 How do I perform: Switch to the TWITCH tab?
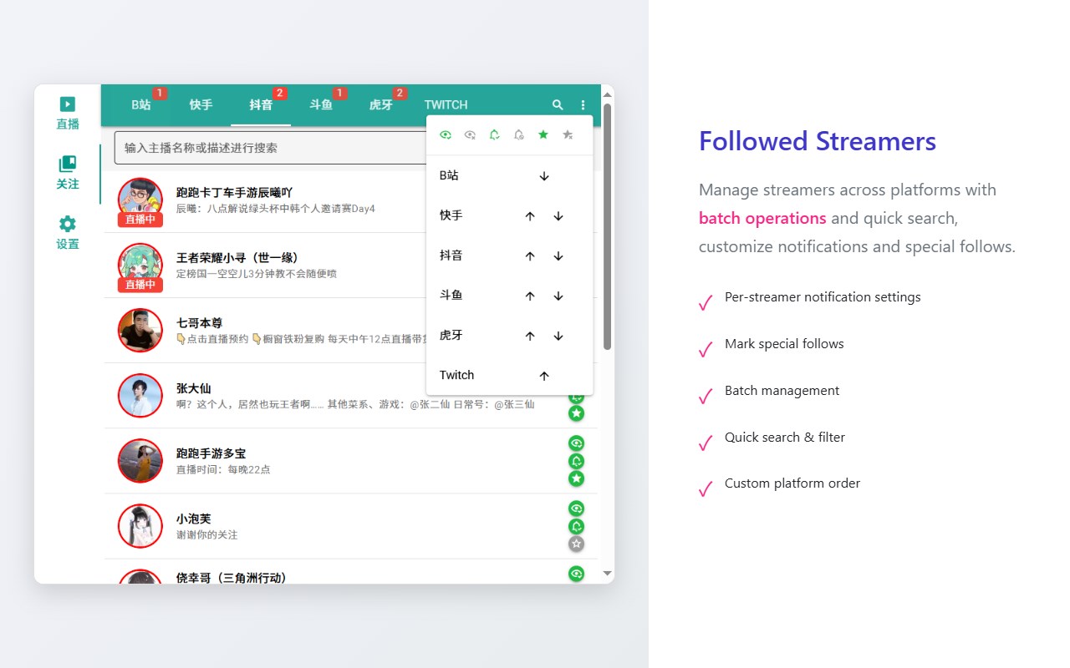click(x=446, y=105)
